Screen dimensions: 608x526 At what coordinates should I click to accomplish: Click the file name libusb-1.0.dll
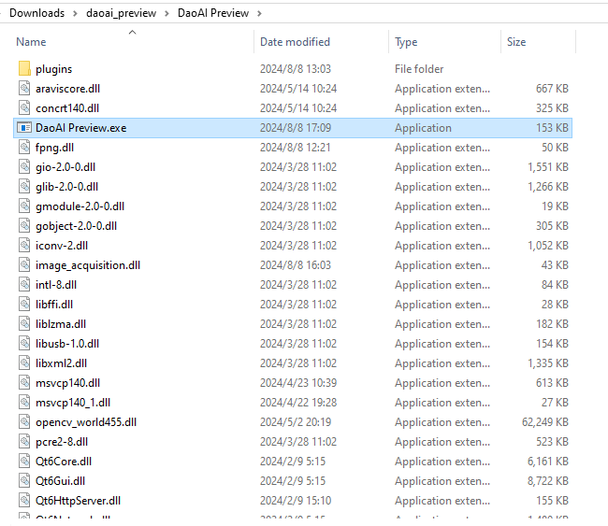67,344
